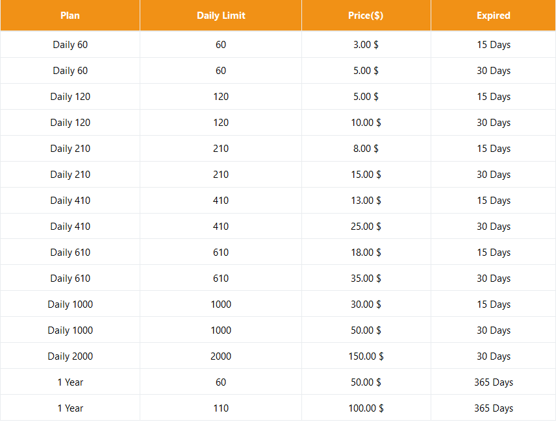
Task: Click limit 410 in the 25.00 $ row
Action: tap(221, 227)
